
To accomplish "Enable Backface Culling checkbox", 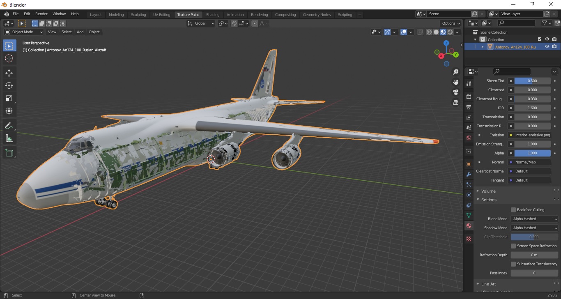I will [x=513, y=210].
